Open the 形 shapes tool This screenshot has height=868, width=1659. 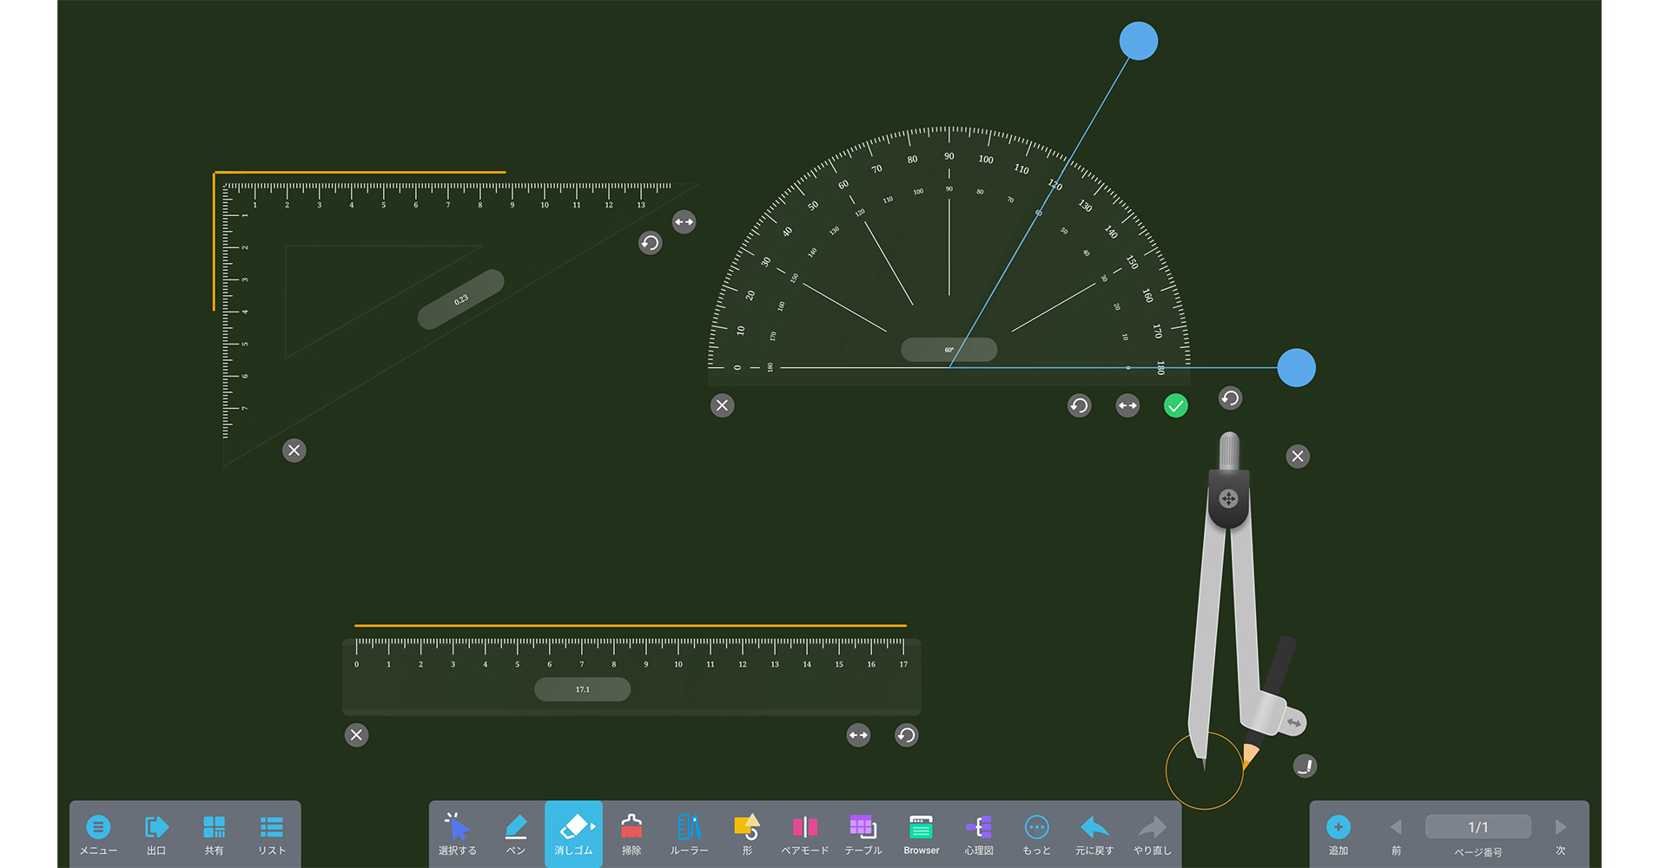tap(747, 834)
